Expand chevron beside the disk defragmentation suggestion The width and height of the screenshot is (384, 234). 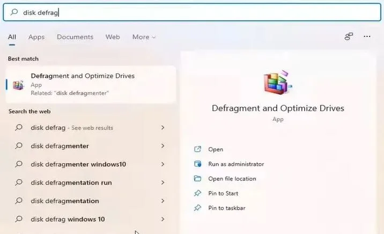point(163,201)
